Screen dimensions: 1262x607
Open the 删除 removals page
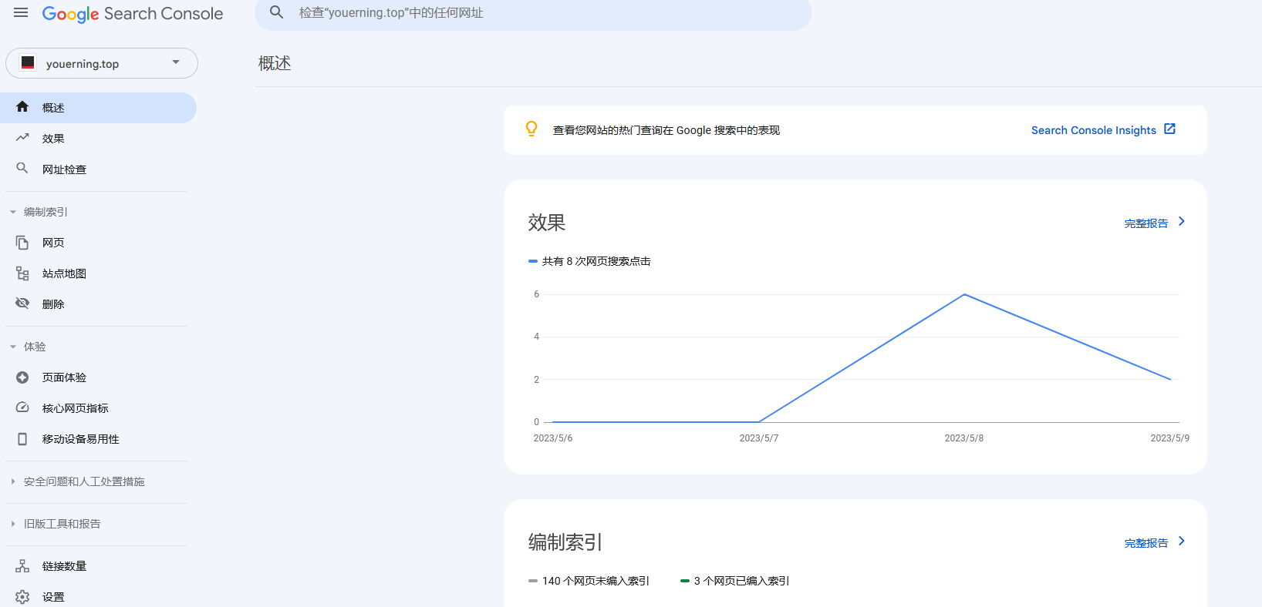point(98,304)
